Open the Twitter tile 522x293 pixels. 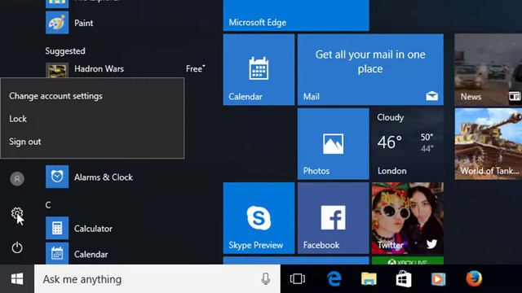coord(408,218)
